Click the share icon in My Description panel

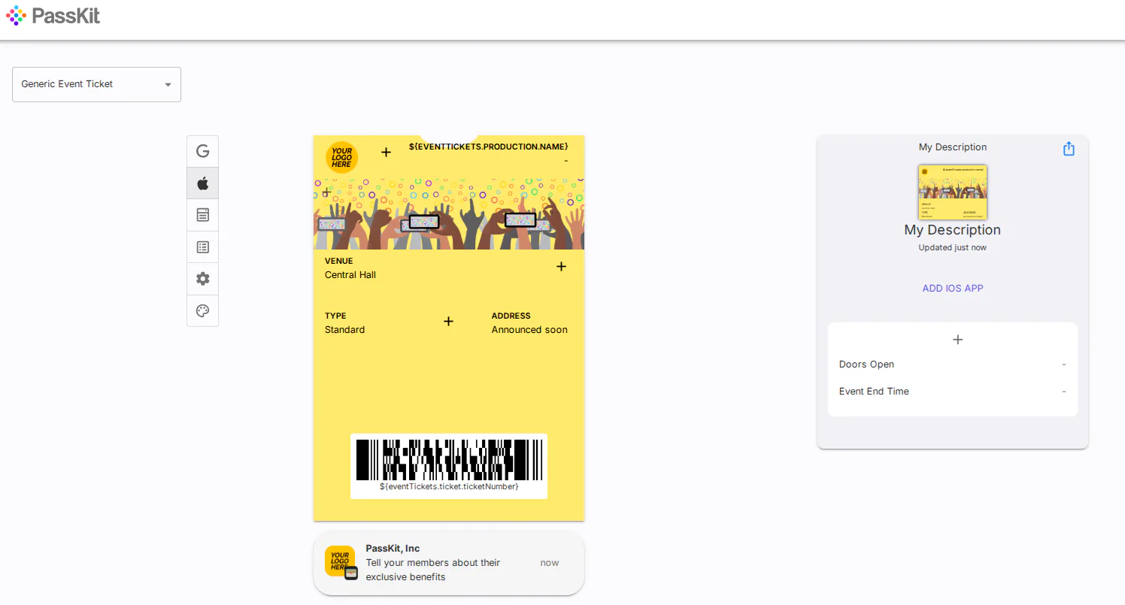1069,149
